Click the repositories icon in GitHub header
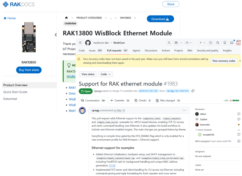The width and height of the screenshot is (242, 176). 225,43
